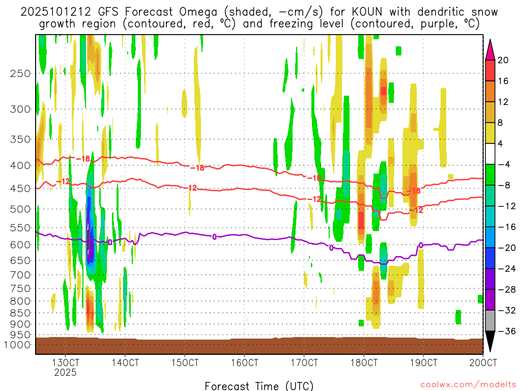Screen dimensions: 521x391
Task: Click the green -4 to -8 swatch
Action: tap(490, 175)
